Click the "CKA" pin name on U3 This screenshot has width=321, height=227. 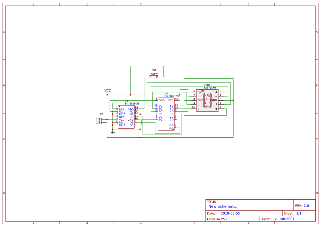(131, 109)
